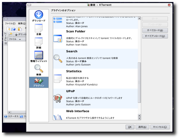The height and width of the screenshot is (139, 180).
Task: Click the すべてアンロード(U) button
Action: coord(155,36)
